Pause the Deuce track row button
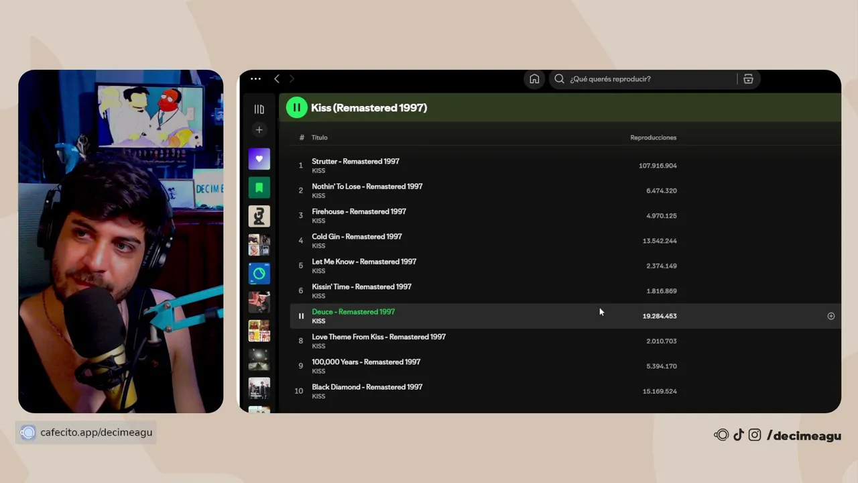 [301, 316]
